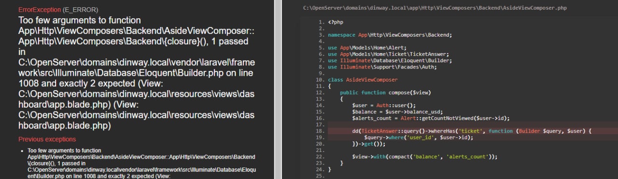The height and width of the screenshot is (179, 618).
Task: Click 'use App\Models\Home\Alert;' line
Action: 367,47
